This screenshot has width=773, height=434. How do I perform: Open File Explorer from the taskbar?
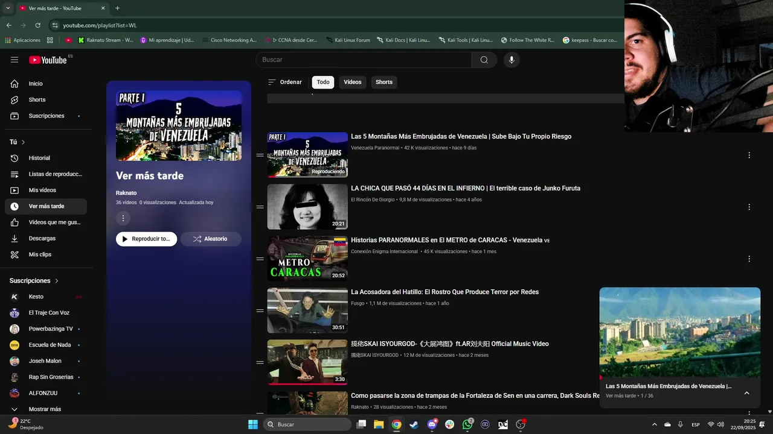(x=379, y=424)
